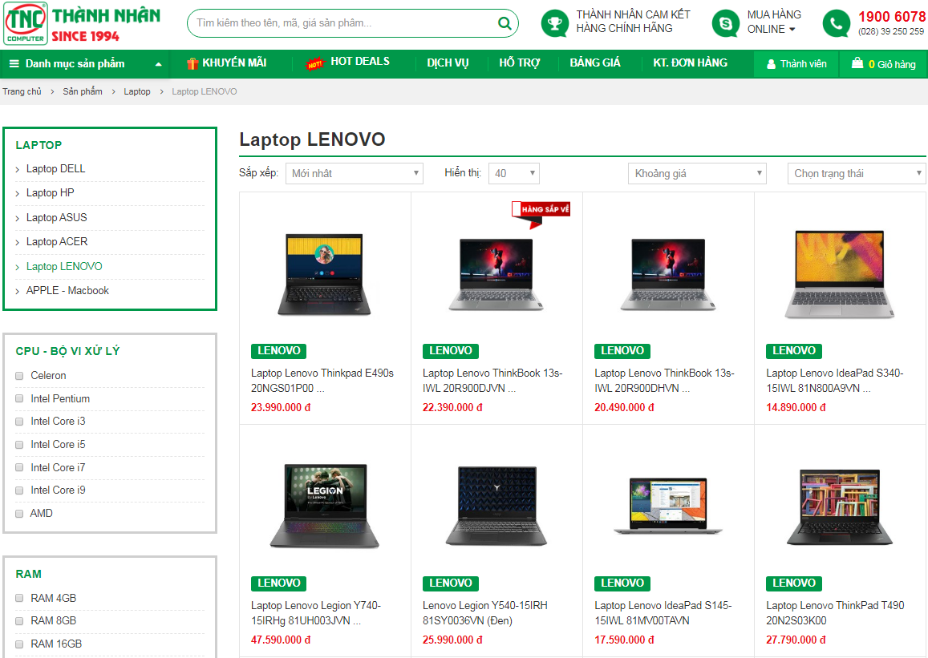Click LENOVO brand tag on IdeaPad S340
The height and width of the screenshot is (658, 928).
pos(794,350)
